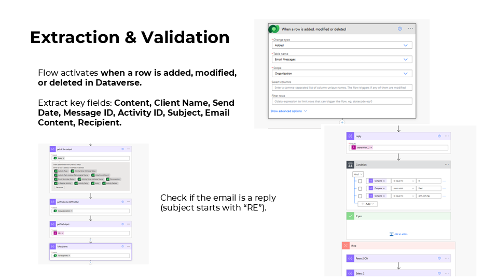Click the get all the output action icon
This screenshot has width=498, height=280.
click(x=53, y=149)
